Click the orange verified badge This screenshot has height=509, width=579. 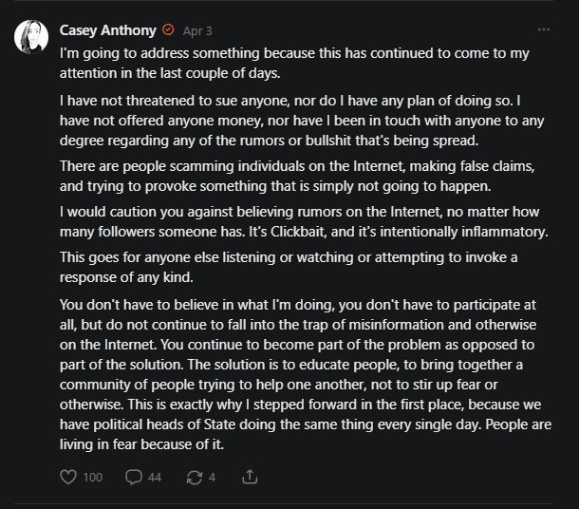coord(168,30)
